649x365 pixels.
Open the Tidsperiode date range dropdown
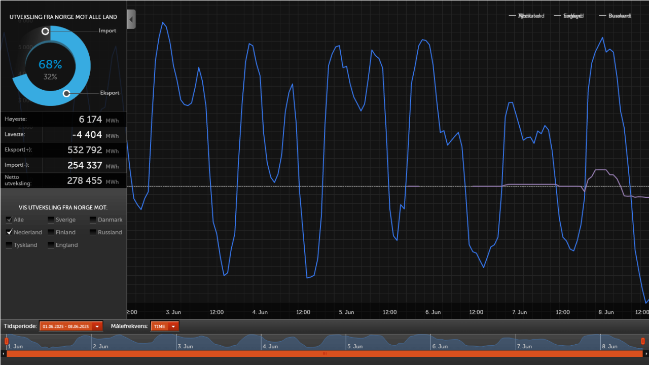pyautogui.click(x=97, y=326)
